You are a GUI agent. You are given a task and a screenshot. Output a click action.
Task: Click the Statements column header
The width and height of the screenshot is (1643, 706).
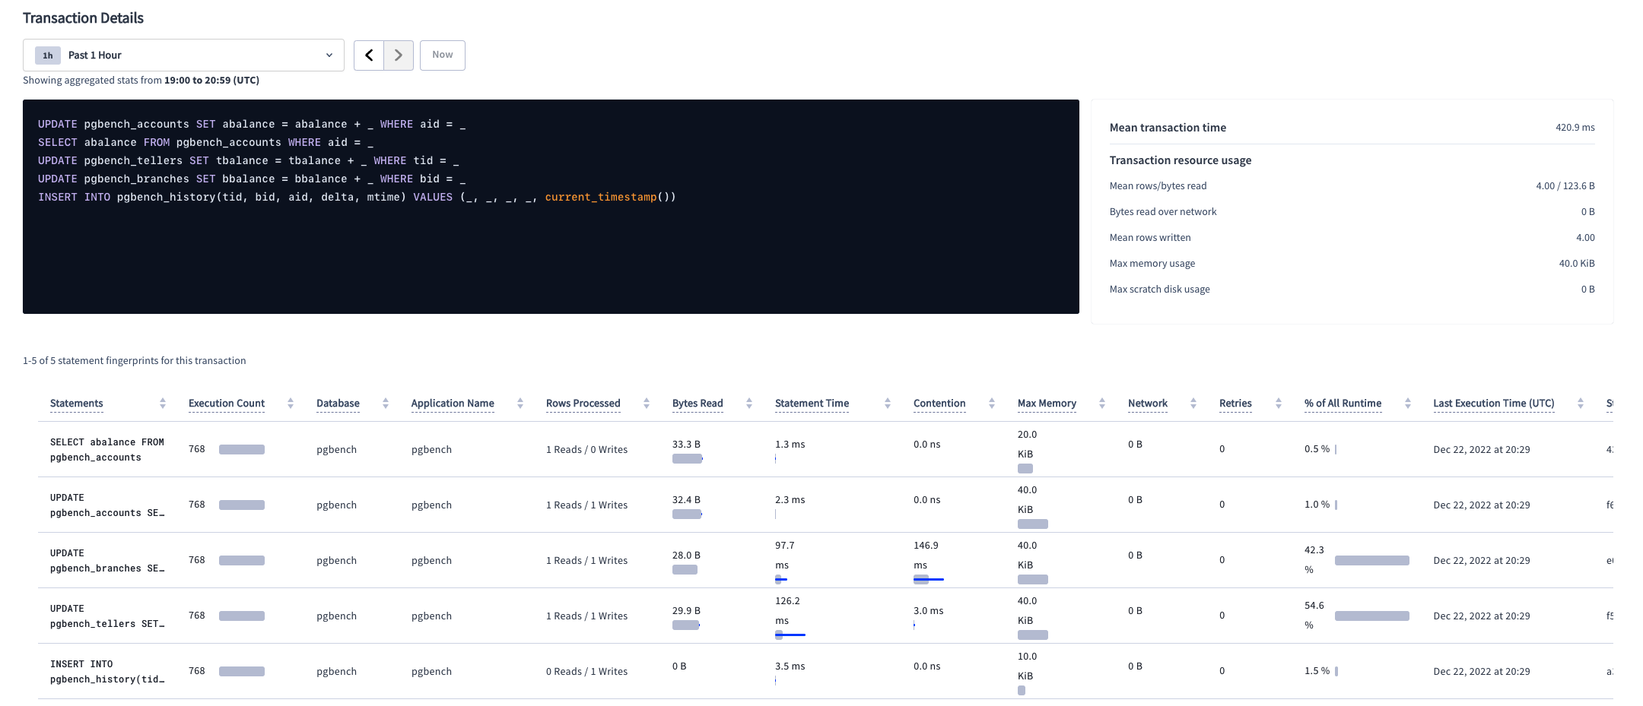coord(76,404)
